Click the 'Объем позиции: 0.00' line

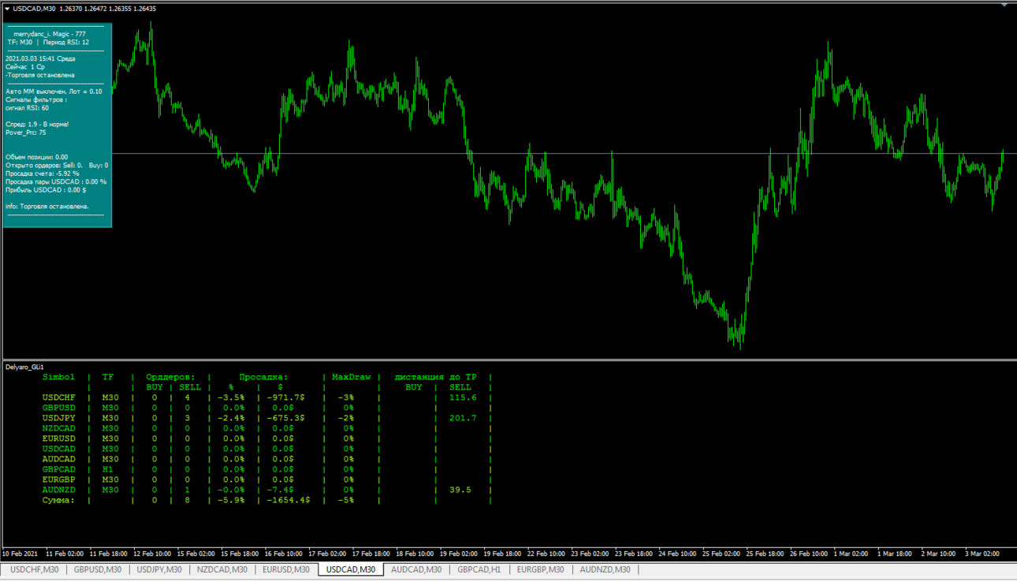coord(36,157)
